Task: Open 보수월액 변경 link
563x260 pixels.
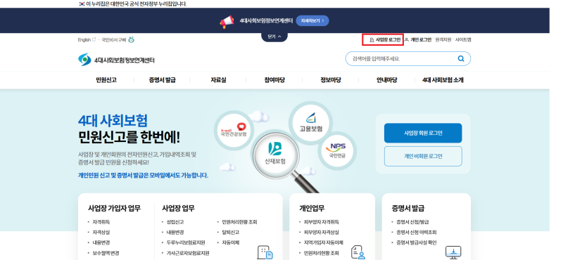Action: click(106, 253)
